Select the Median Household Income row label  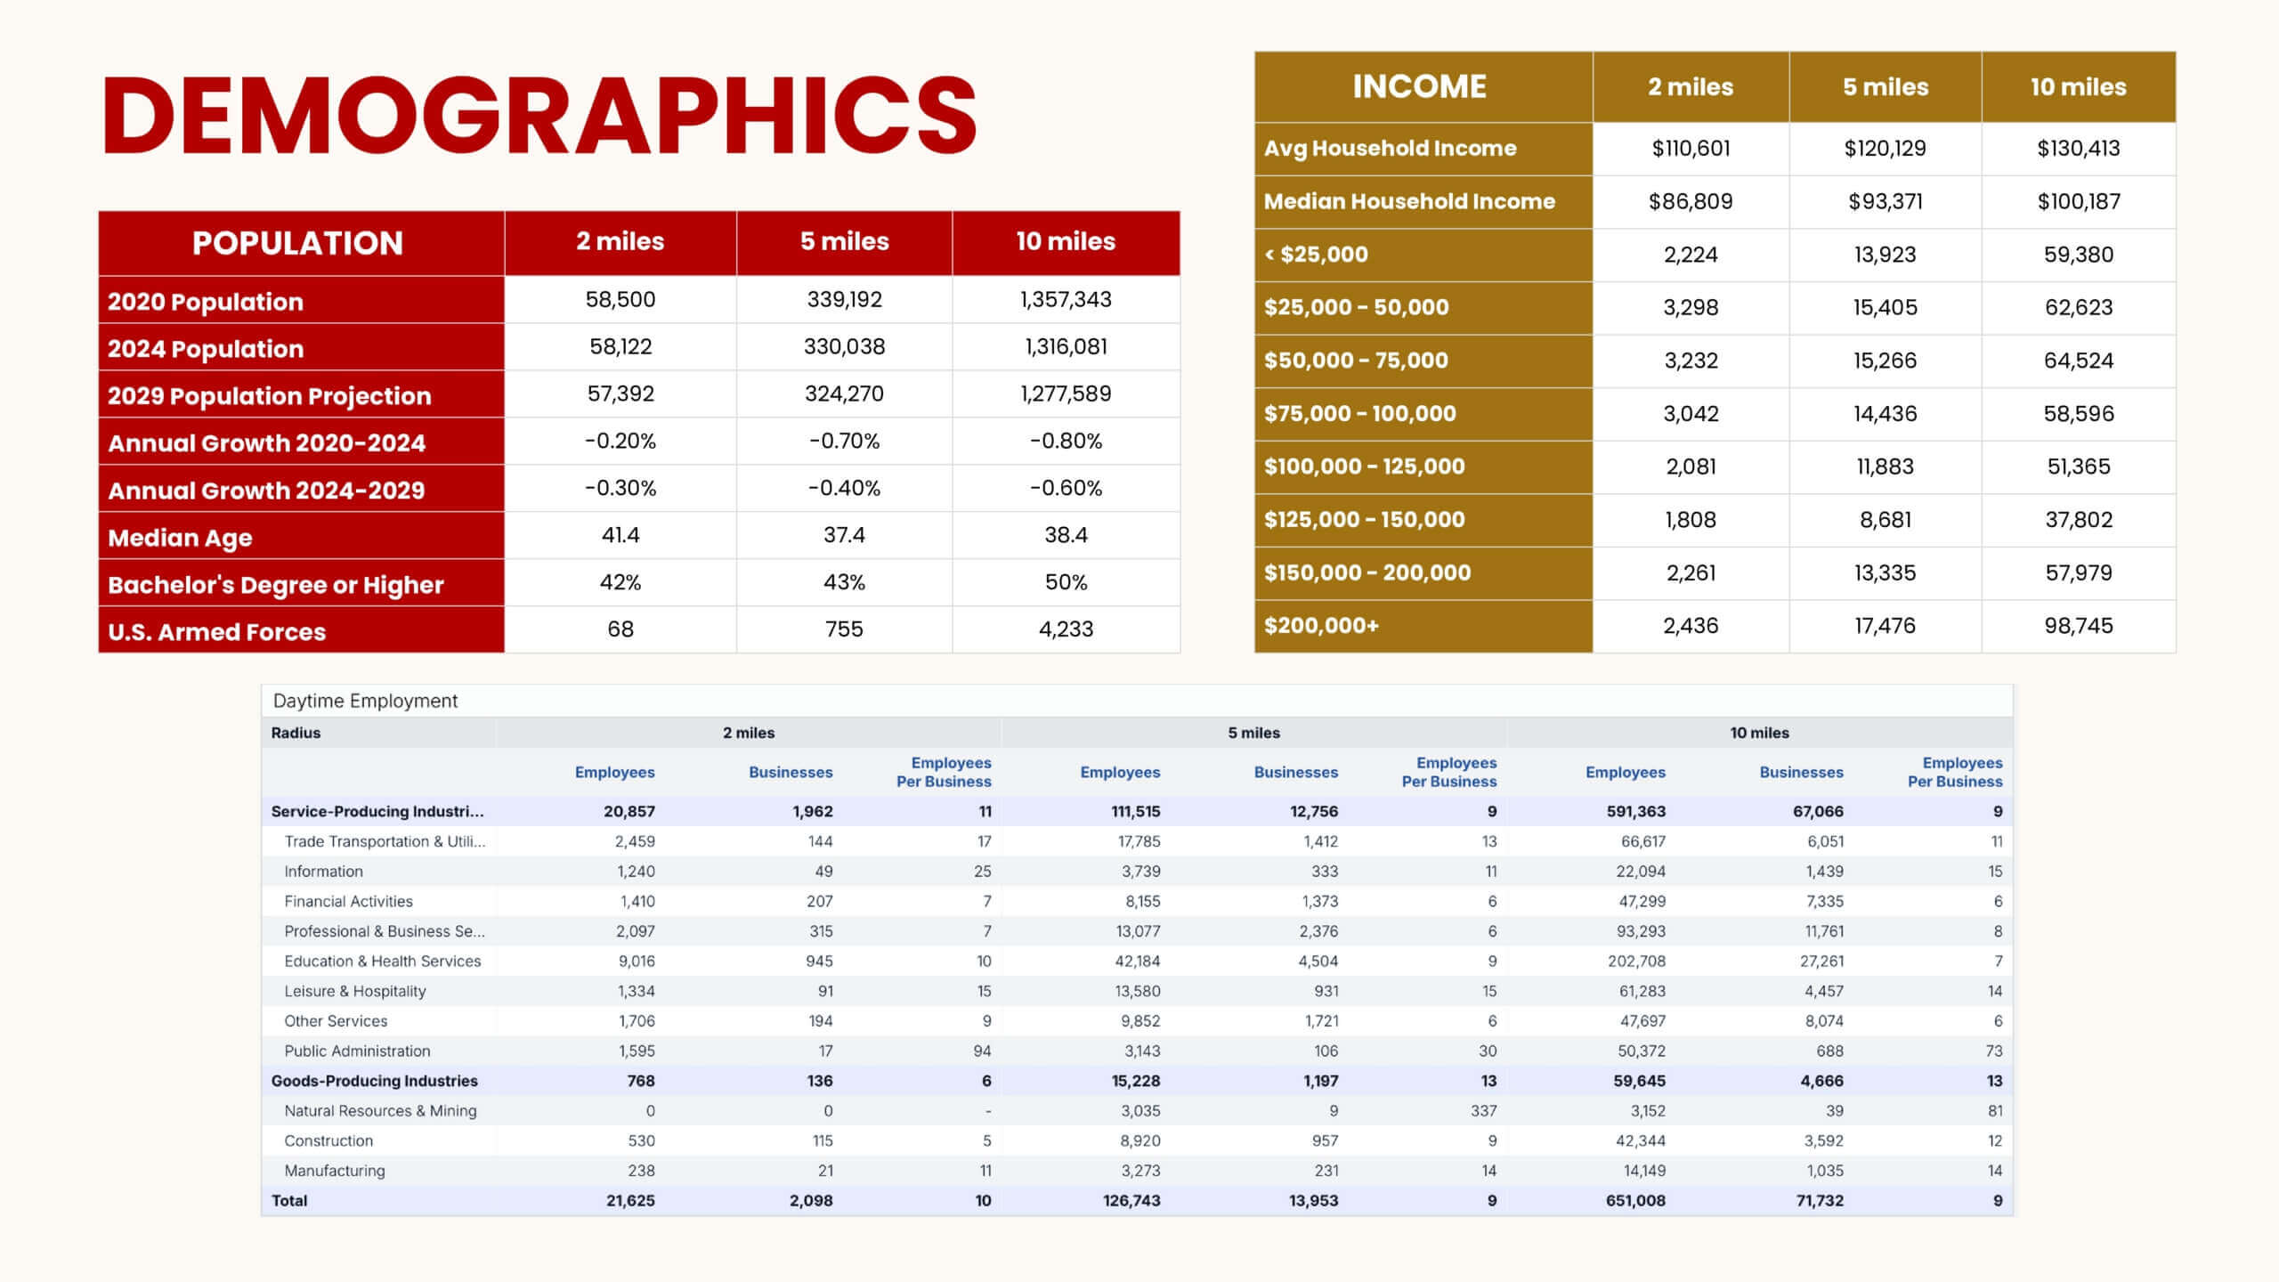click(x=1409, y=201)
